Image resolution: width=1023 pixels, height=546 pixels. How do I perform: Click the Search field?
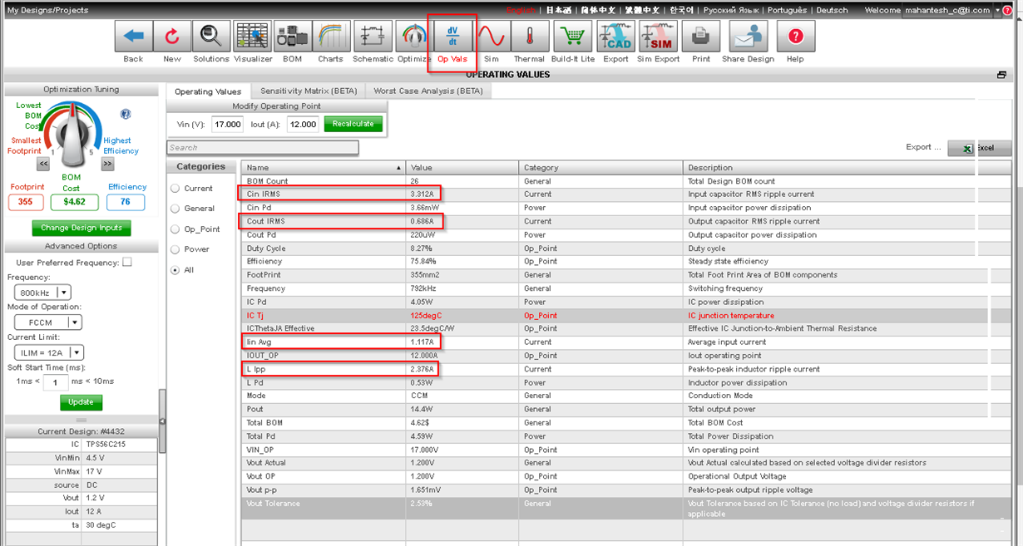263,148
